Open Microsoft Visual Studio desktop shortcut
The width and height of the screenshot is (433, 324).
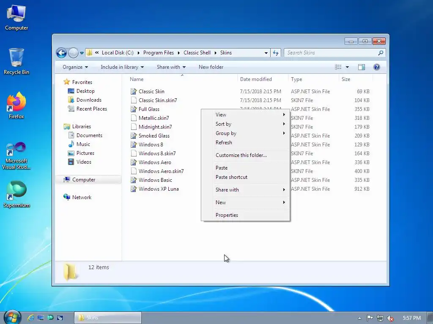coord(16,156)
